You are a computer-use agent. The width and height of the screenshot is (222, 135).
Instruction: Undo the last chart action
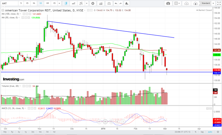pos(116,3)
